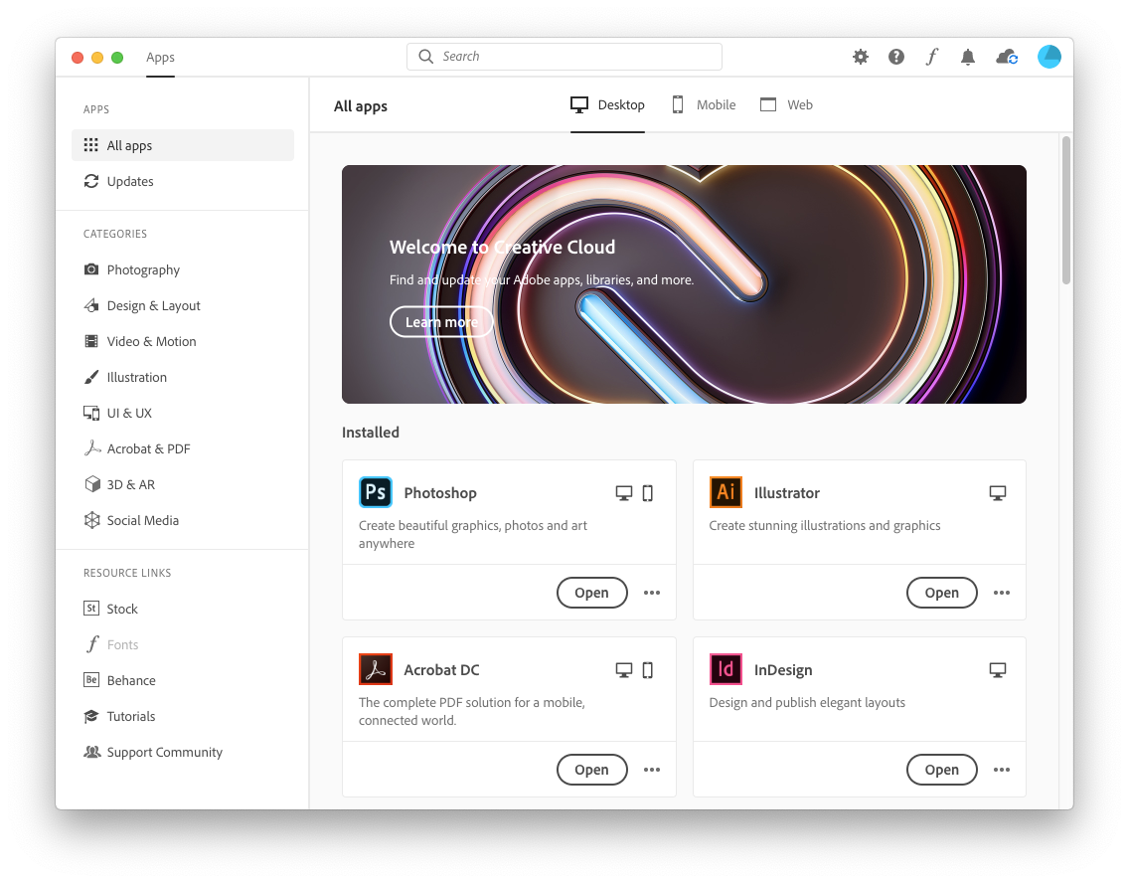This screenshot has height=883, width=1129.
Task: Click the desktop icon on InDesign card
Action: [998, 670]
